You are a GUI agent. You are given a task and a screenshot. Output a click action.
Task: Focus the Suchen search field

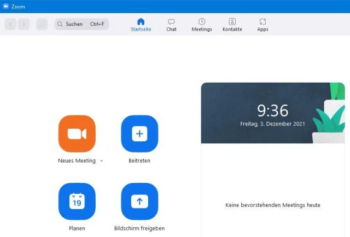click(81, 24)
